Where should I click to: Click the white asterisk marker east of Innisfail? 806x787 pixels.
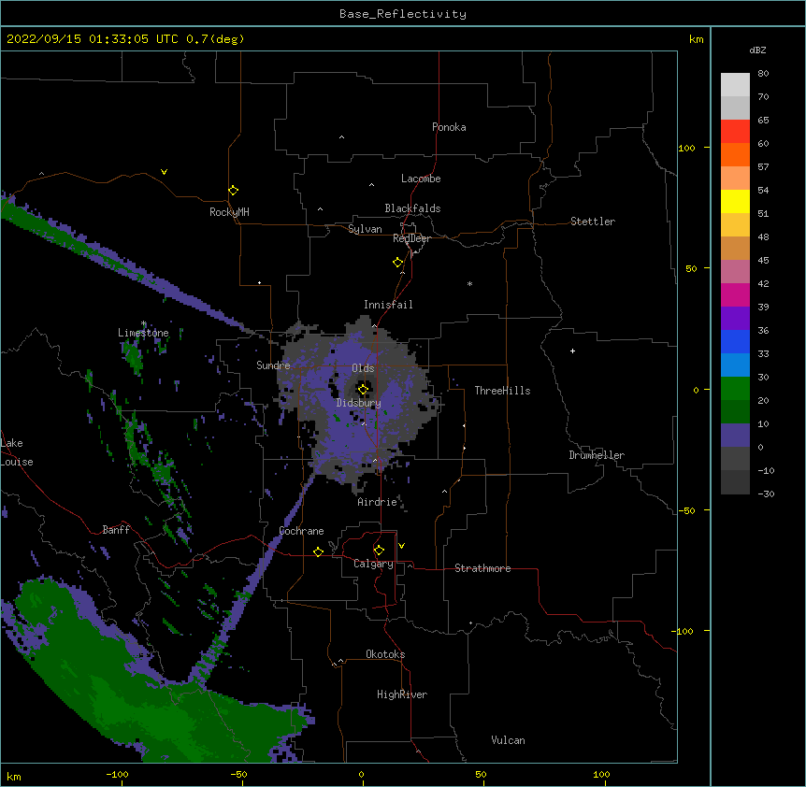[469, 283]
